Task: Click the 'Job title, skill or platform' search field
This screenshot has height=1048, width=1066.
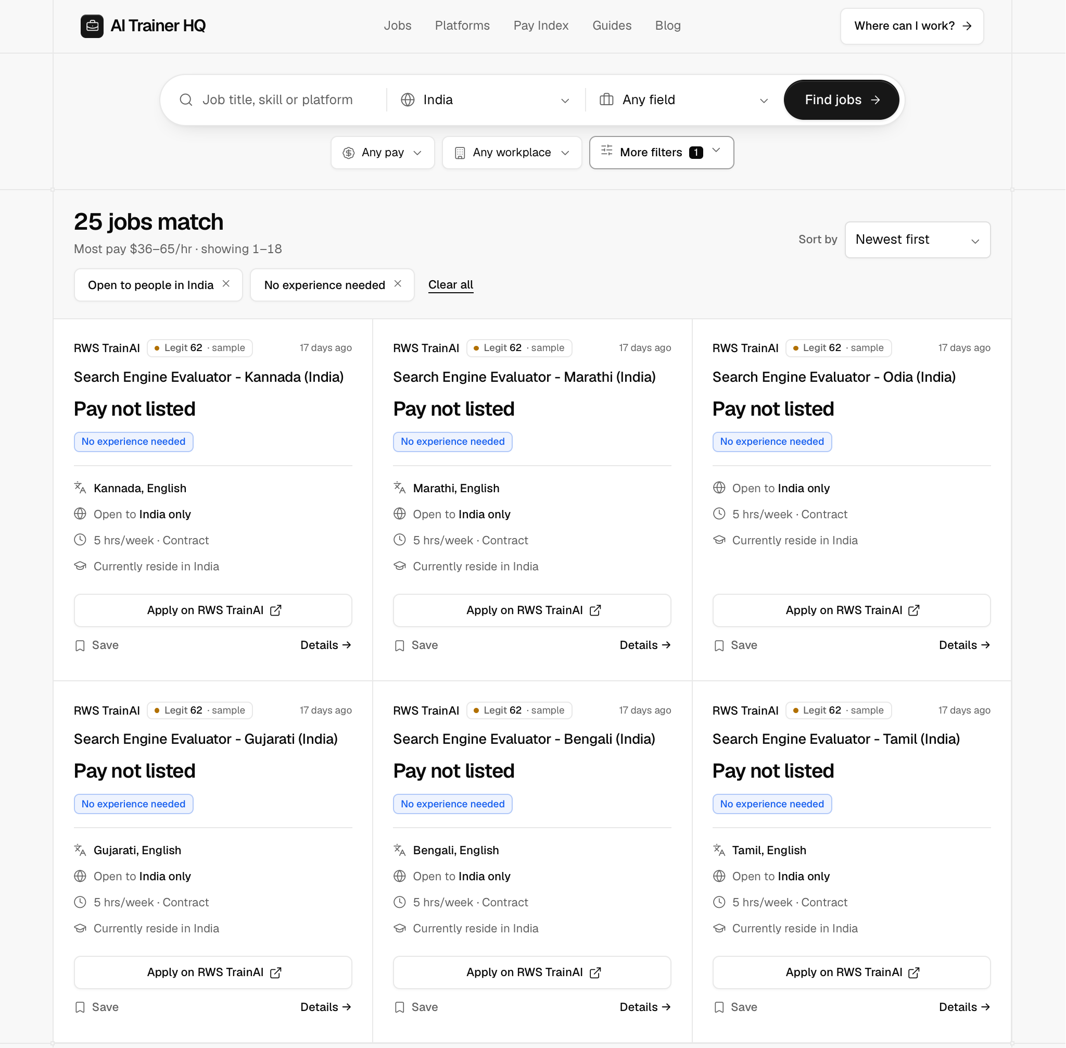Action: [x=278, y=99]
